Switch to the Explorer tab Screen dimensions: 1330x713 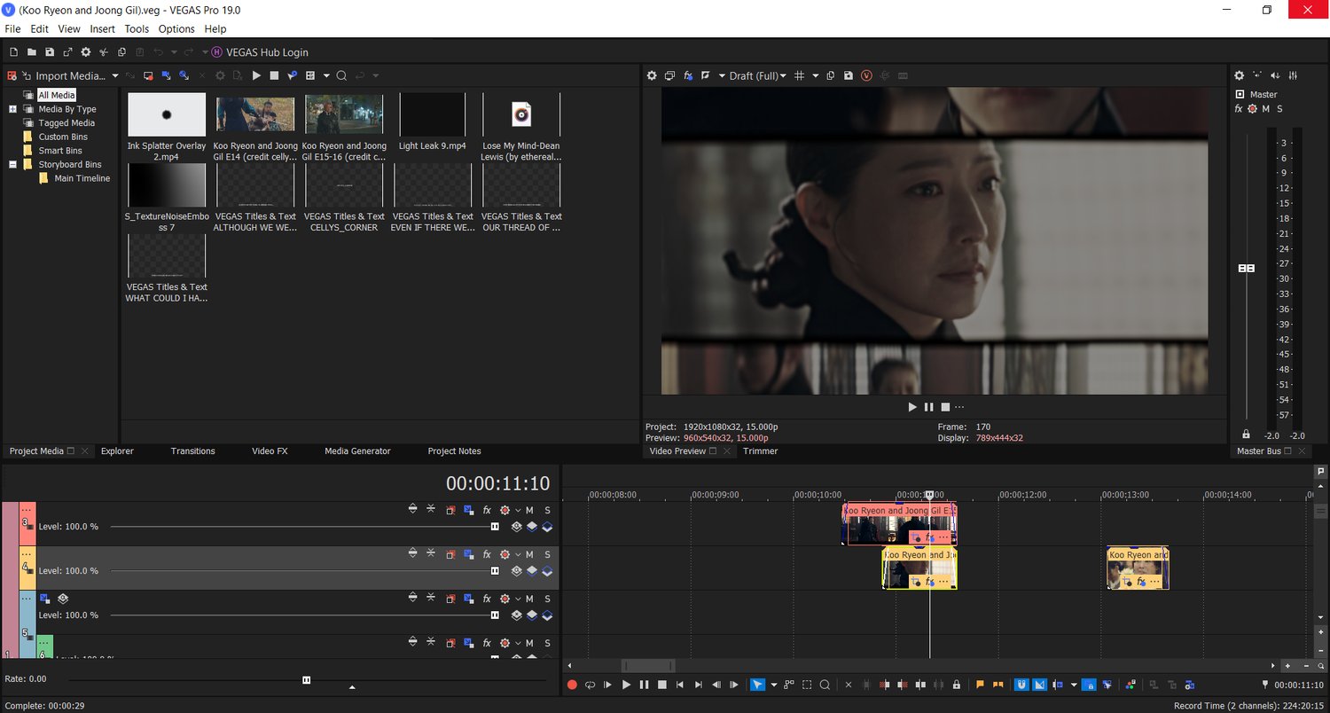tap(117, 451)
